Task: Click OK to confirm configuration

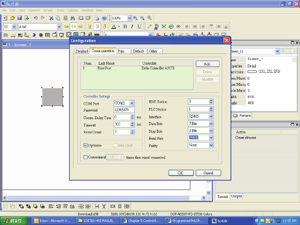Action: tap(181, 173)
